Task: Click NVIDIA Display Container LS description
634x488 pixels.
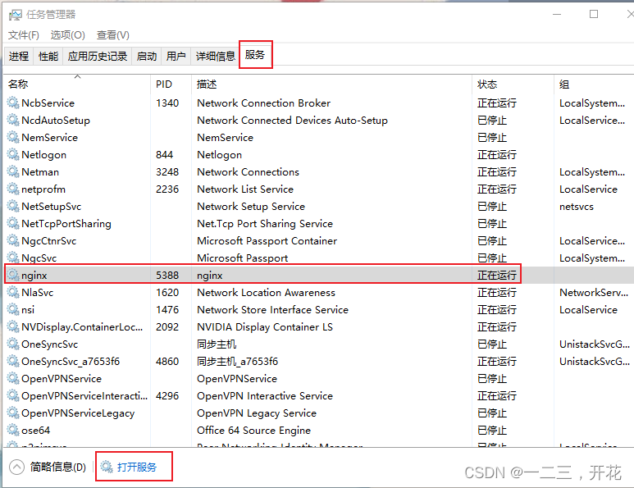Action: 265,326
